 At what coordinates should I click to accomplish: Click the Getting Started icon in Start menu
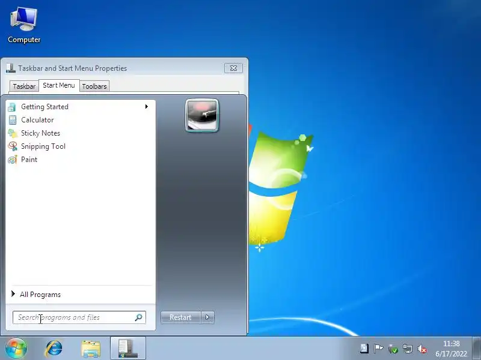pos(12,107)
